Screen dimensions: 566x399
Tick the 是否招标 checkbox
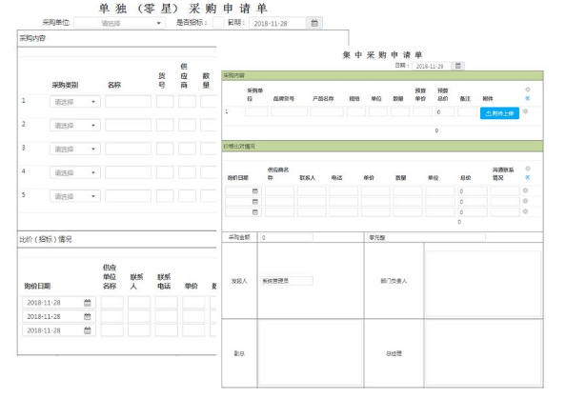(x=218, y=23)
